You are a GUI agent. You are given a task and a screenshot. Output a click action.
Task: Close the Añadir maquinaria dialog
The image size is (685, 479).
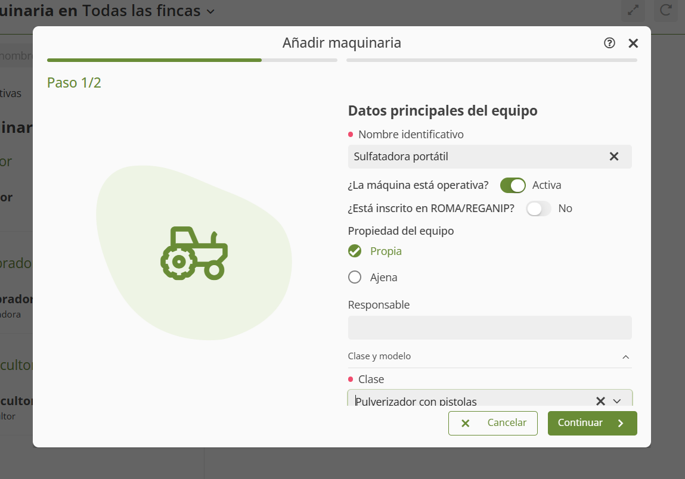click(x=633, y=43)
